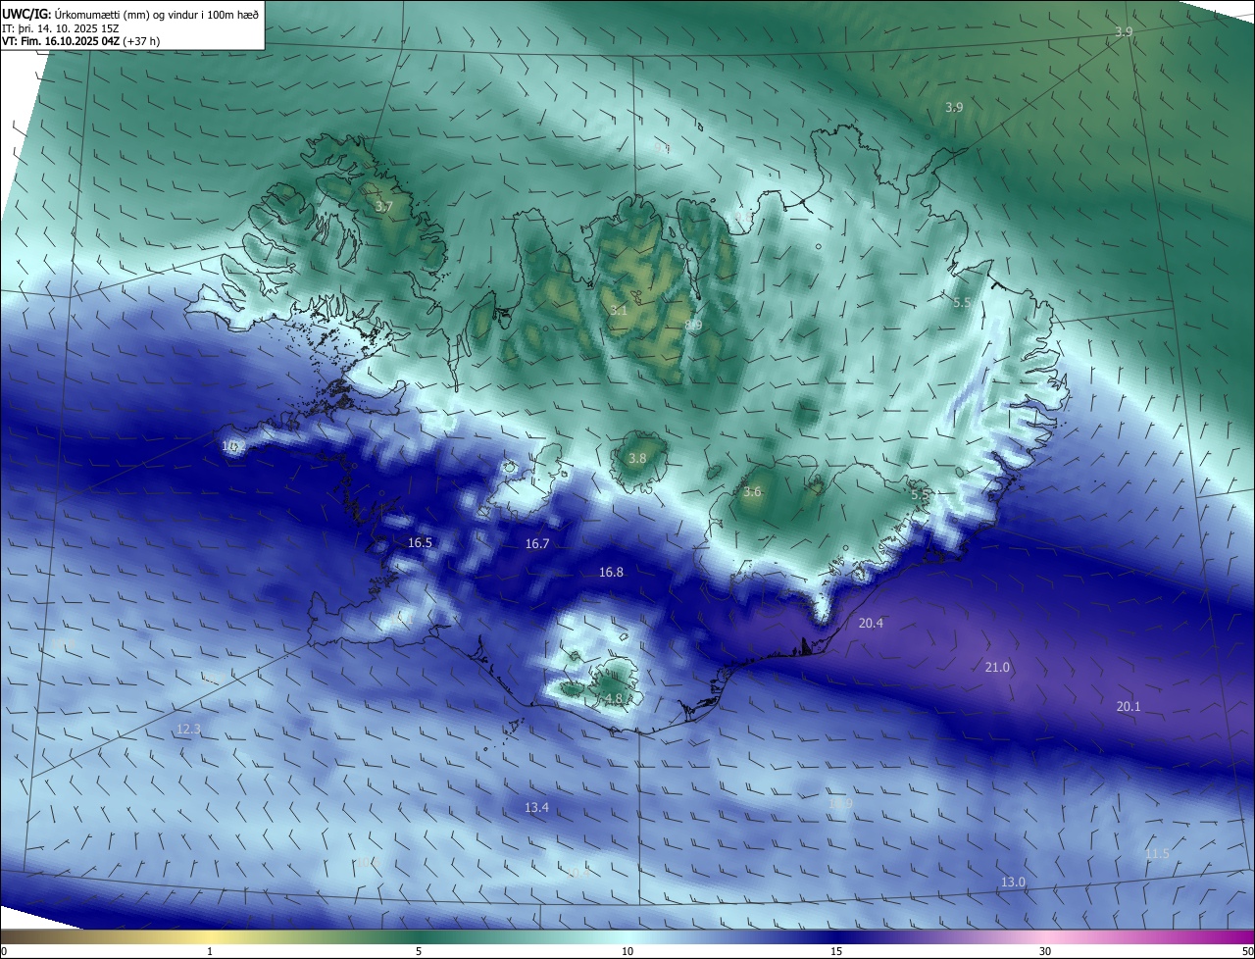Click the 3.1 precipitation value label
This screenshot has width=1255, height=959.
[x=619, y=310]
